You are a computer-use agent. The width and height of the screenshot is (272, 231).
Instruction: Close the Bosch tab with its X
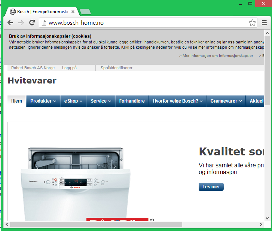[73, 12]
